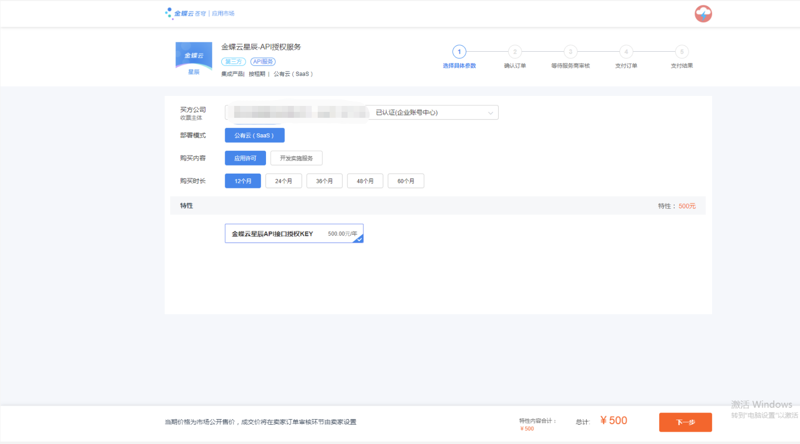
Task: Click the 当期价格为市场公开售价 notice text
Action: tap(261, 422)
